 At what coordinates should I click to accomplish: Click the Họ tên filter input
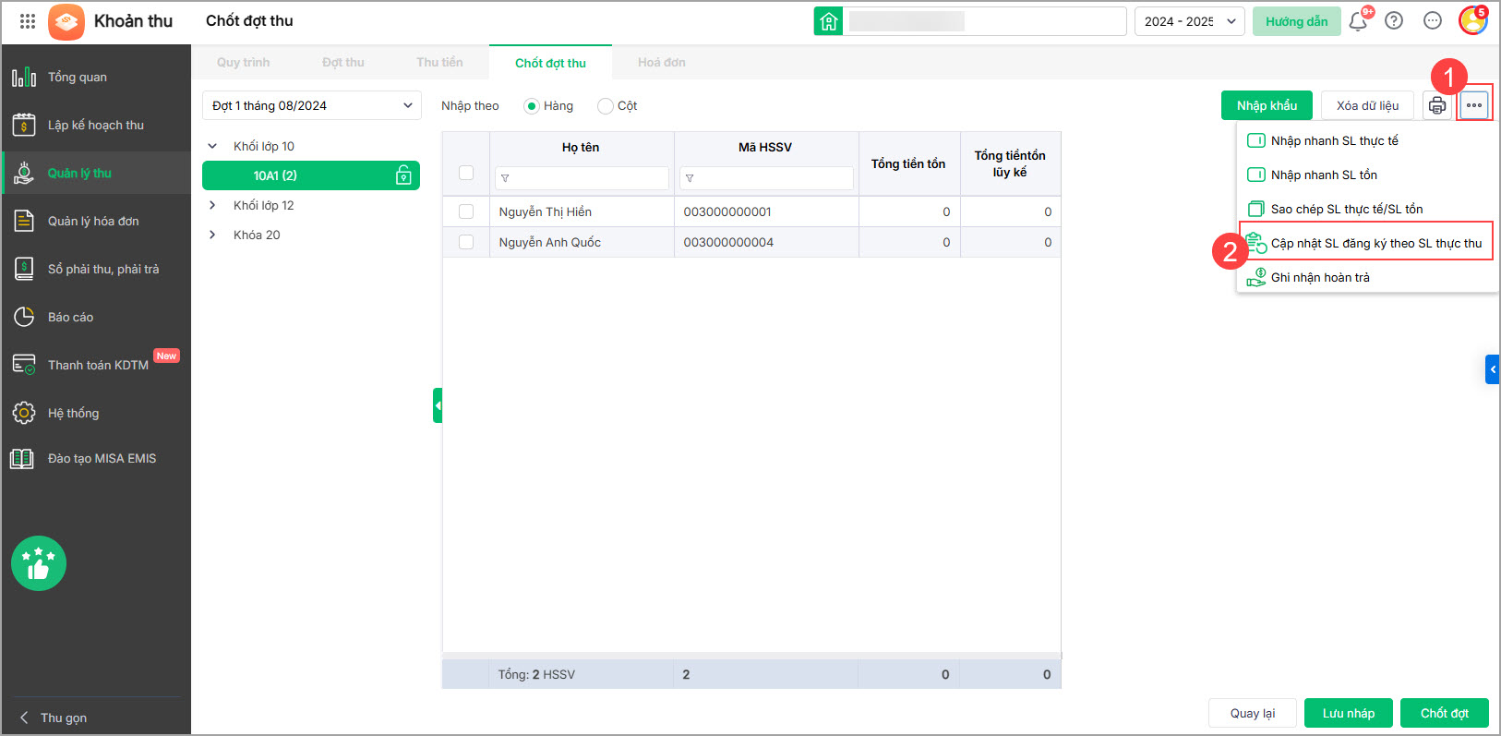pos(582,178)
